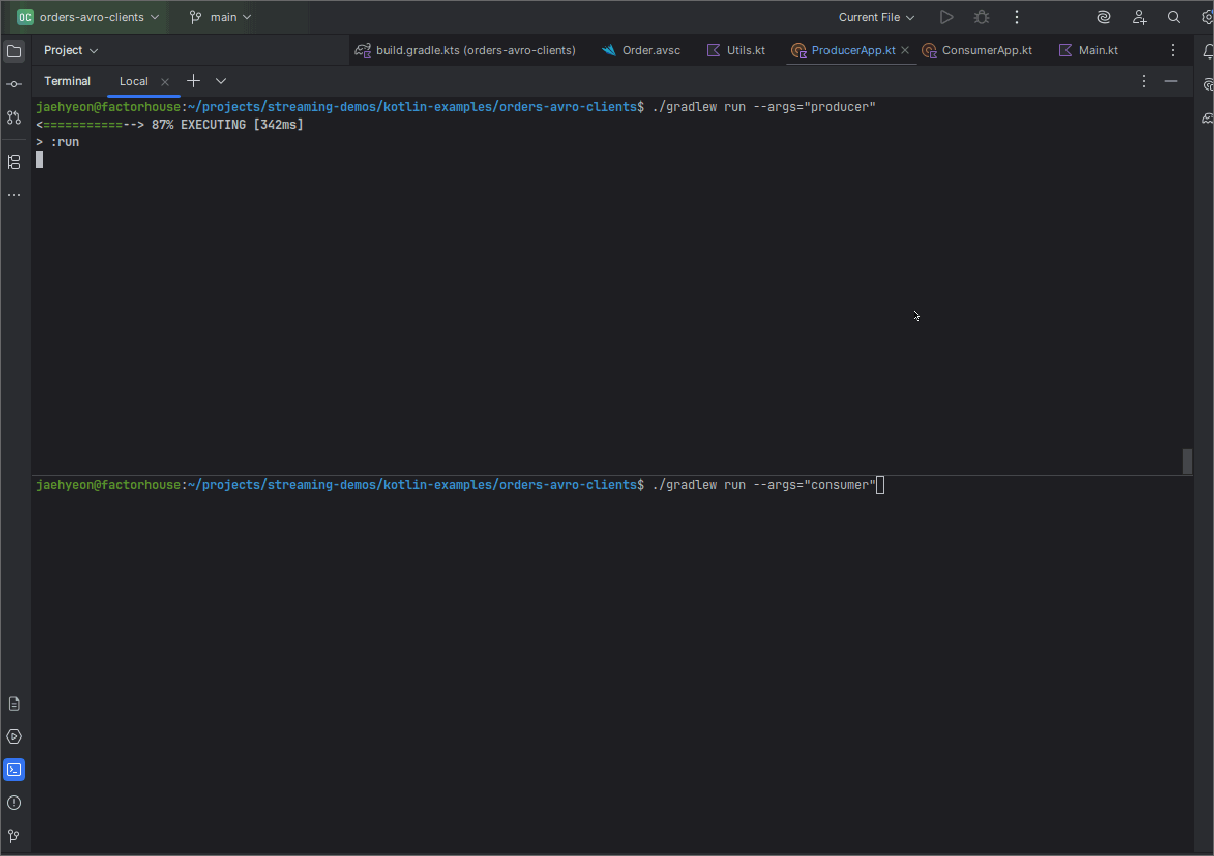Toggle the Terminal tool window button
Viewport: 1214px width, 856px height.
[14, 770]
